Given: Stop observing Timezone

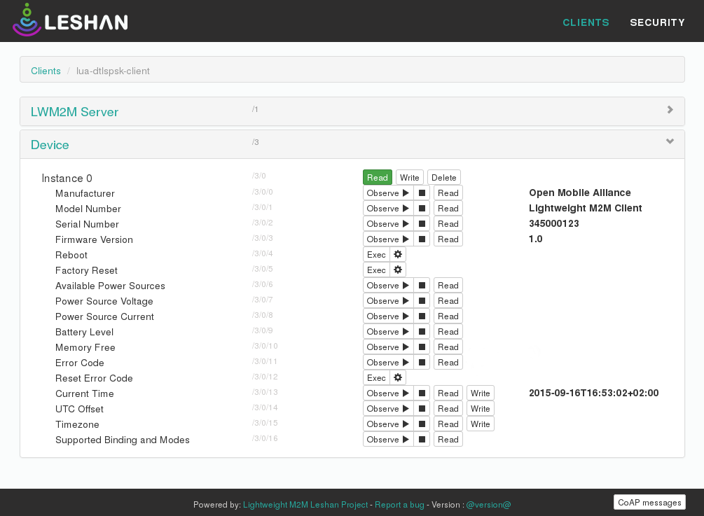Looking at the screenshot, I should pos(422,424).
